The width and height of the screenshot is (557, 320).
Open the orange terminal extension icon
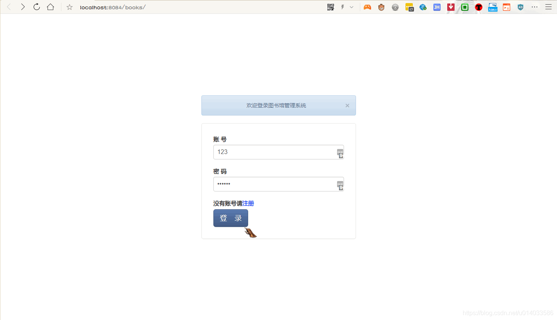click(x=506, y=7)
